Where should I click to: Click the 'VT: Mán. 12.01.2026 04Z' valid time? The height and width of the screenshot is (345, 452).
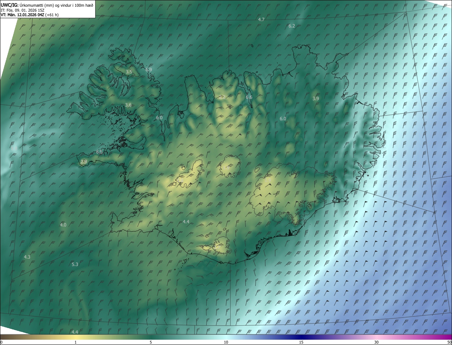click(23, 14)
